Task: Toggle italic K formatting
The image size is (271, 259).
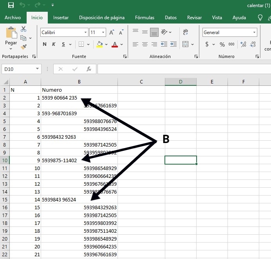Action: pos(54,44)
